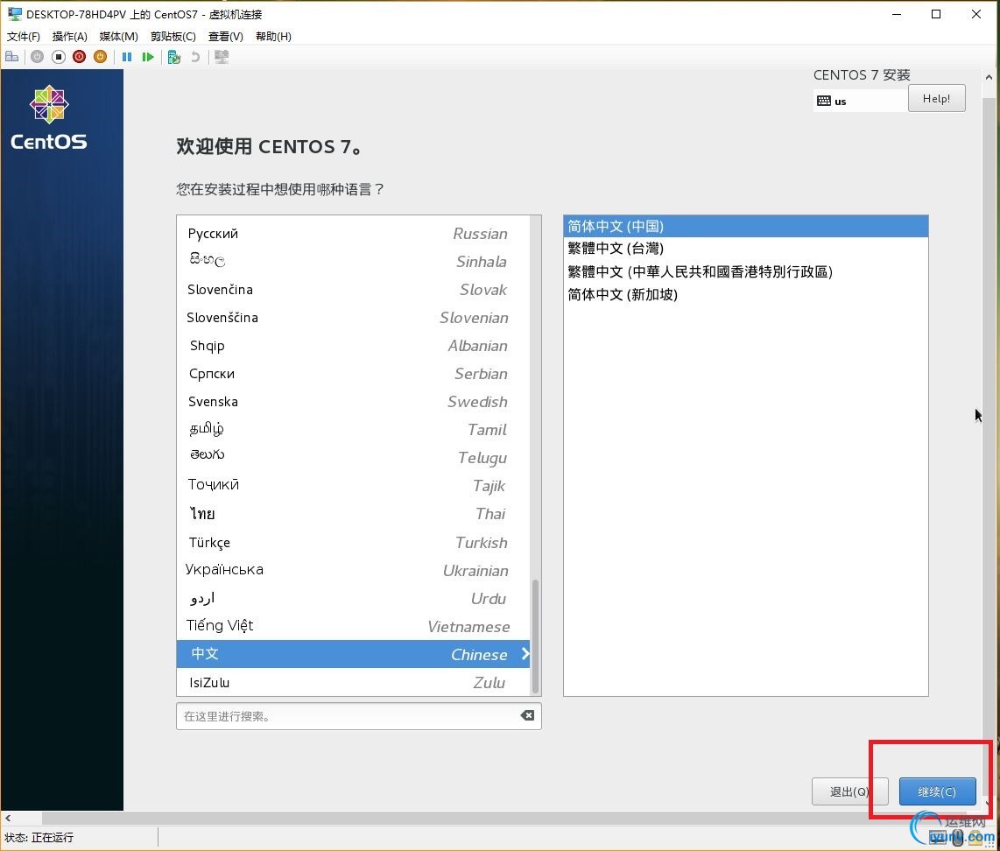
Task: Click the Help! button
Action: click(x=936, y=98)
